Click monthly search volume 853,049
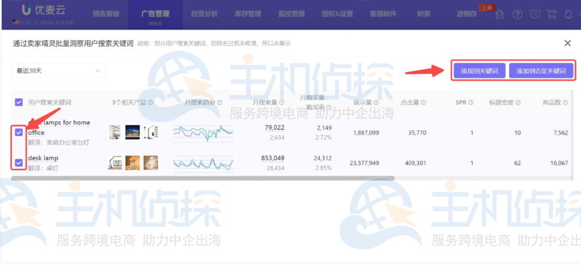The width and height of the screenshot is (581, 265). (273, 158)
